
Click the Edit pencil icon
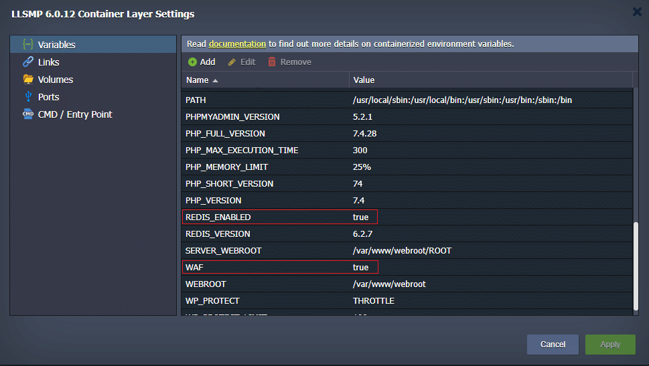point(232,62)
